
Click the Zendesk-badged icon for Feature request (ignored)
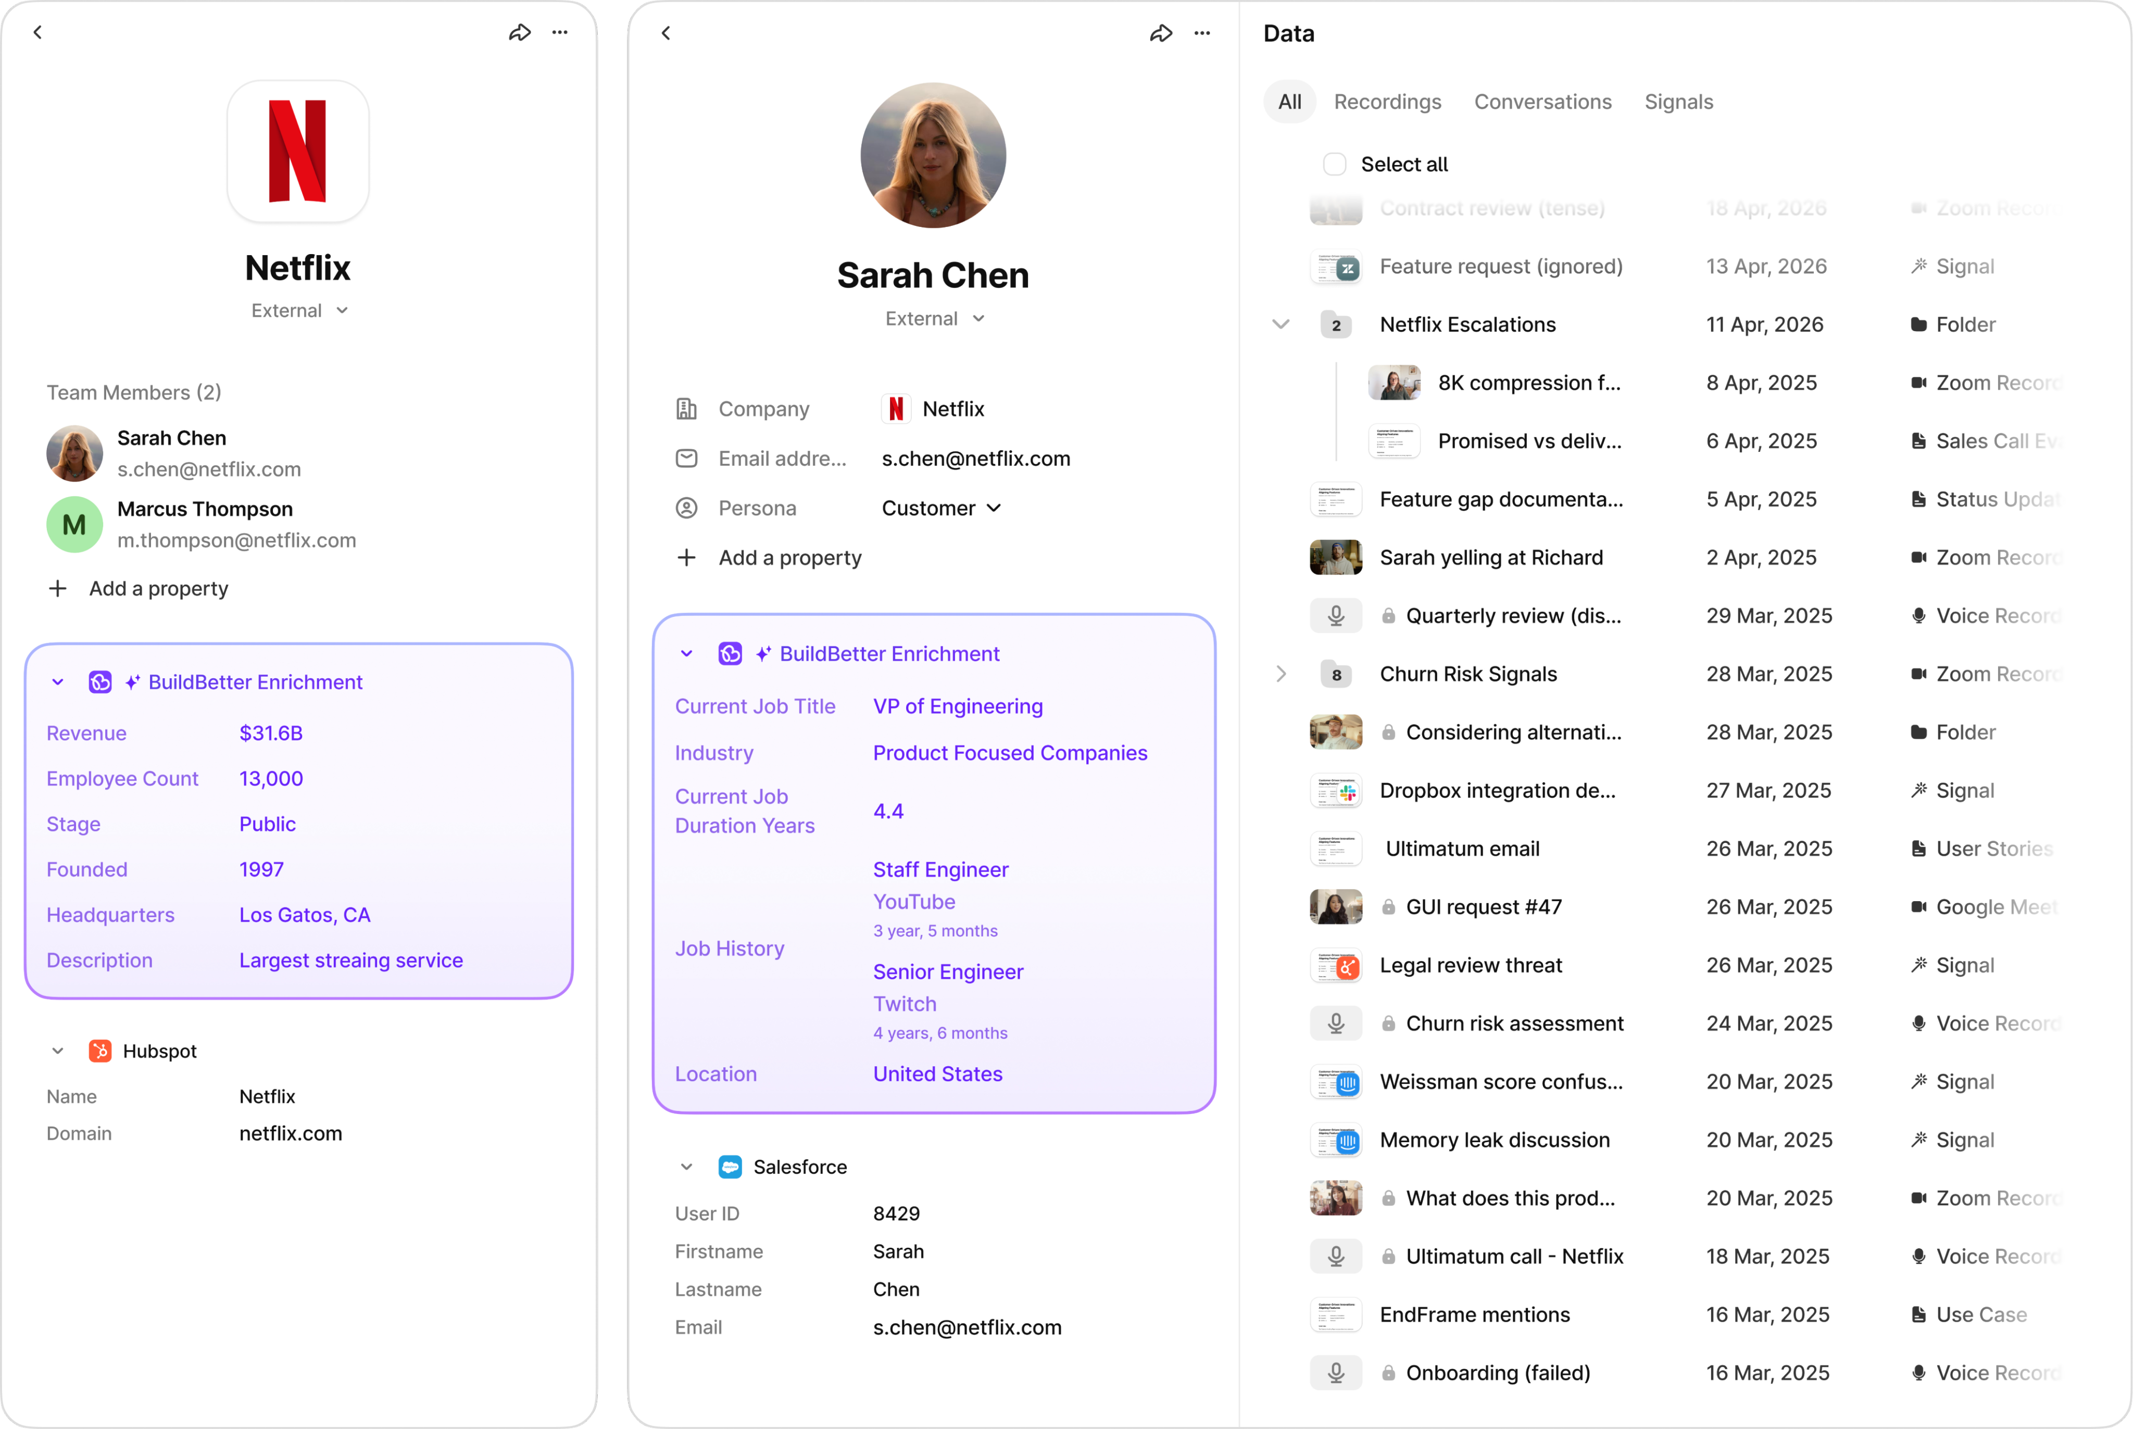pos(1335,267)
